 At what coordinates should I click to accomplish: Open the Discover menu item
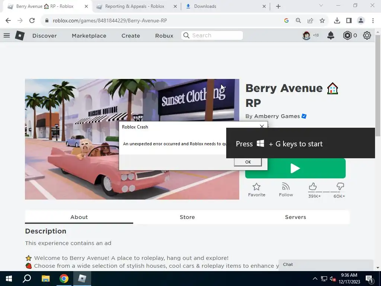point(45,36)
